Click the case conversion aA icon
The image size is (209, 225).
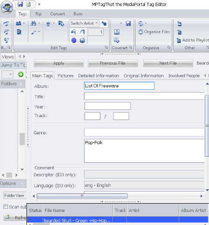(x=19, y=24)
